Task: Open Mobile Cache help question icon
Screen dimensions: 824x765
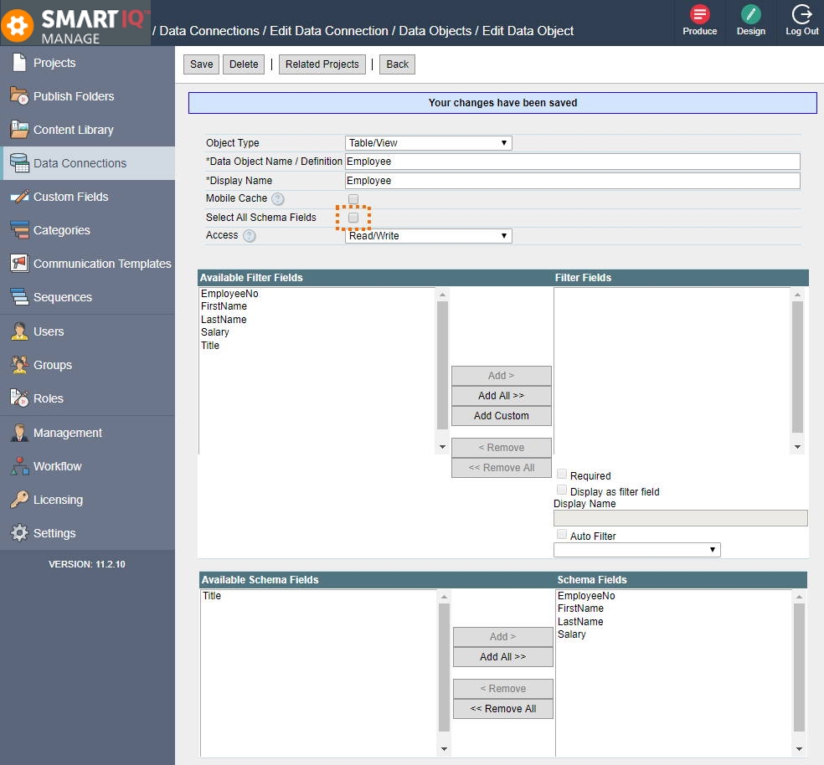Action: pos(277,198)
